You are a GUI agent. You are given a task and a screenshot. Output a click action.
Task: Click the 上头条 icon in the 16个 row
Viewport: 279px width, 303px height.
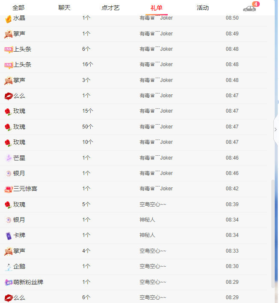(x=9, y=65)
